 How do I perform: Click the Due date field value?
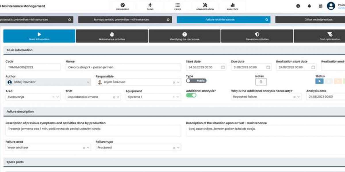coord(245,67)
